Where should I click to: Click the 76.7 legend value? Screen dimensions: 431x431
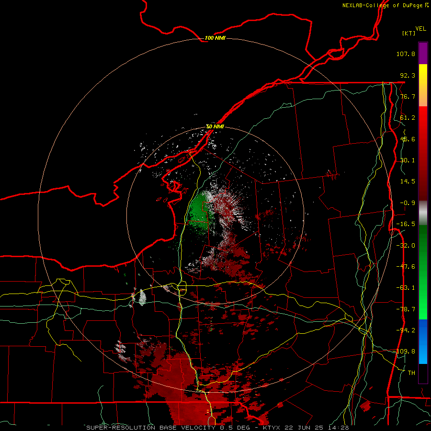pos(408,96)
